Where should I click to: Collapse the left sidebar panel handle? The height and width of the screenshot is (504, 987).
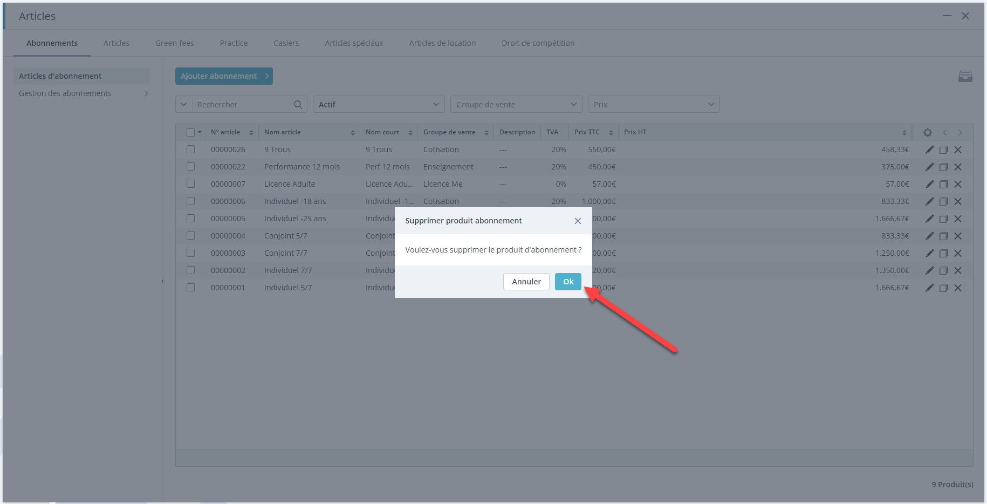162,281
